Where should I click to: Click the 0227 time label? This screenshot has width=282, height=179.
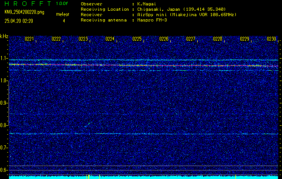(191, 39)
